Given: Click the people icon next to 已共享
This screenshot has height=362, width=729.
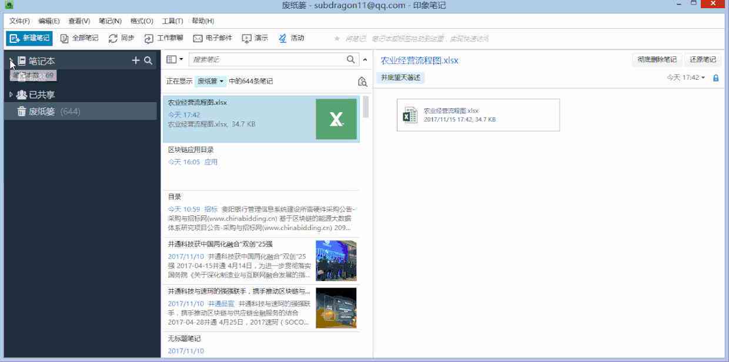Looking at the screenshot, I should tap(22, 94).
